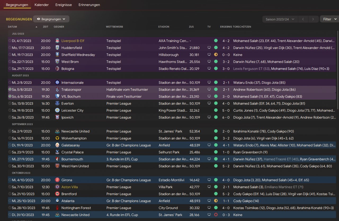
Task: Open the Saison 2023/24 season dropdown
Action: (x=280, y=19)
